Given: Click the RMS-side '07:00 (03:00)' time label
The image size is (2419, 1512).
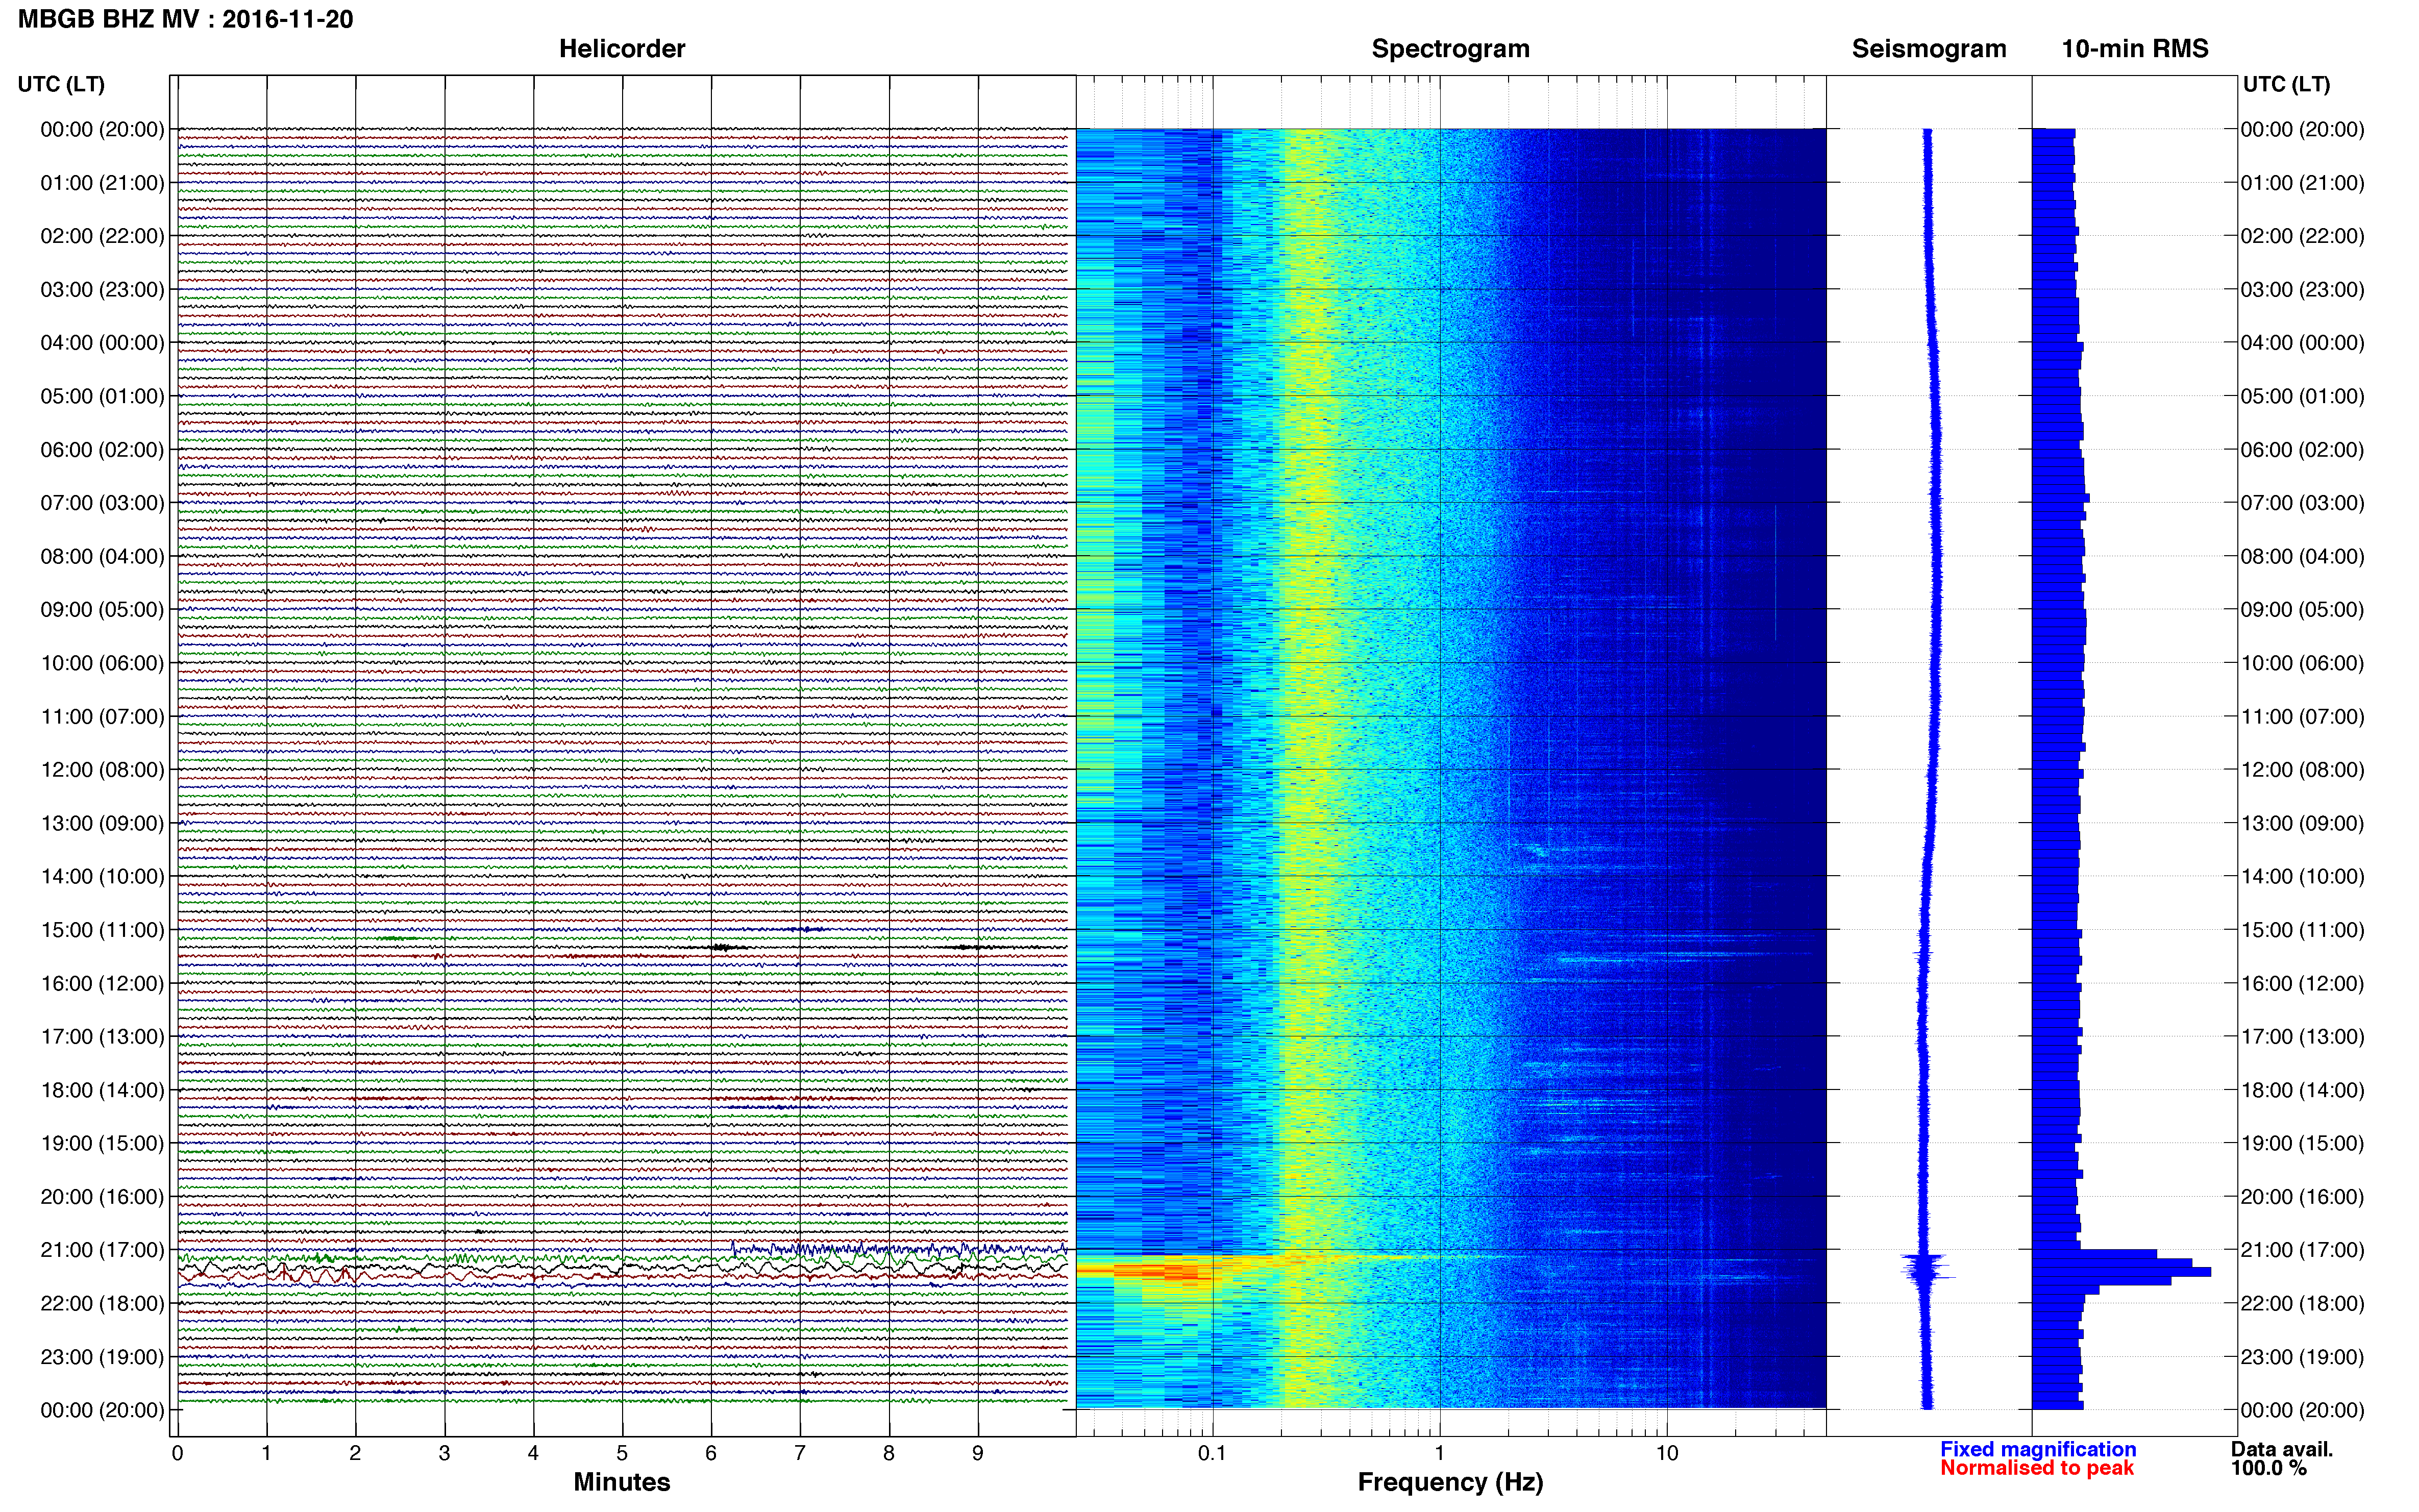Looking at the screenshot, I should pos(2302,503).
